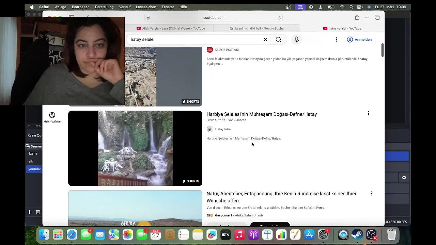This screenshot has height=245, width=436.
Task: Click the magnifier search button on YouTube
Action: (278, 39)
